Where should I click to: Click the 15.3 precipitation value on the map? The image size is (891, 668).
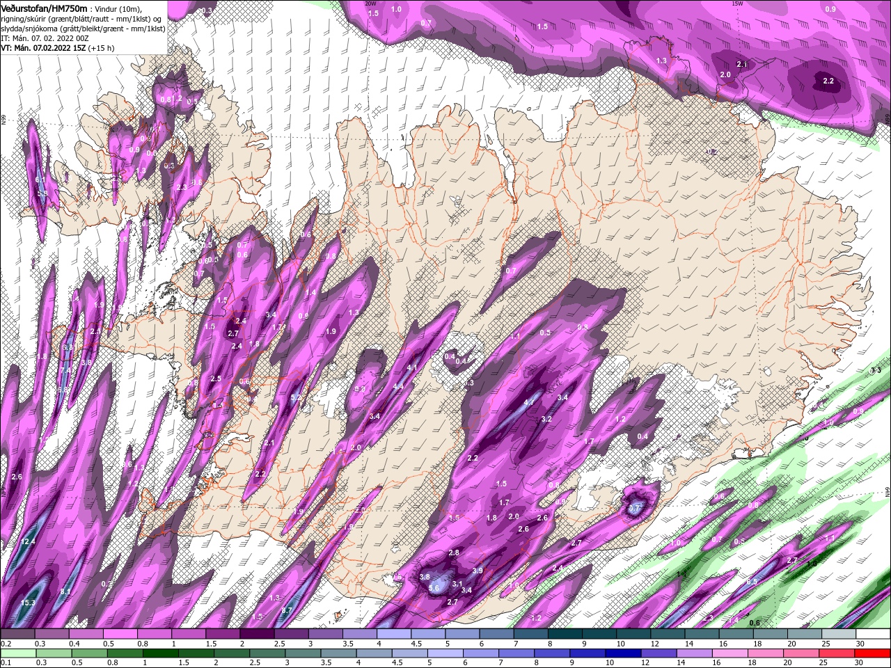pyautogui.click(x=28, y=603)
